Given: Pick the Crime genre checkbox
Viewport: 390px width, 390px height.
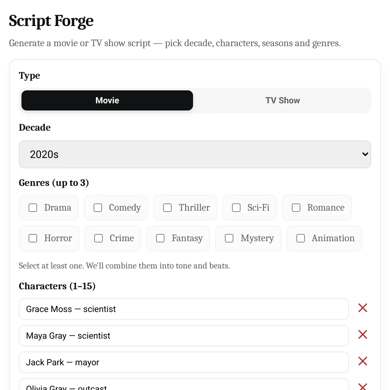Looking at the screenshot, I should tap(98, 238).
